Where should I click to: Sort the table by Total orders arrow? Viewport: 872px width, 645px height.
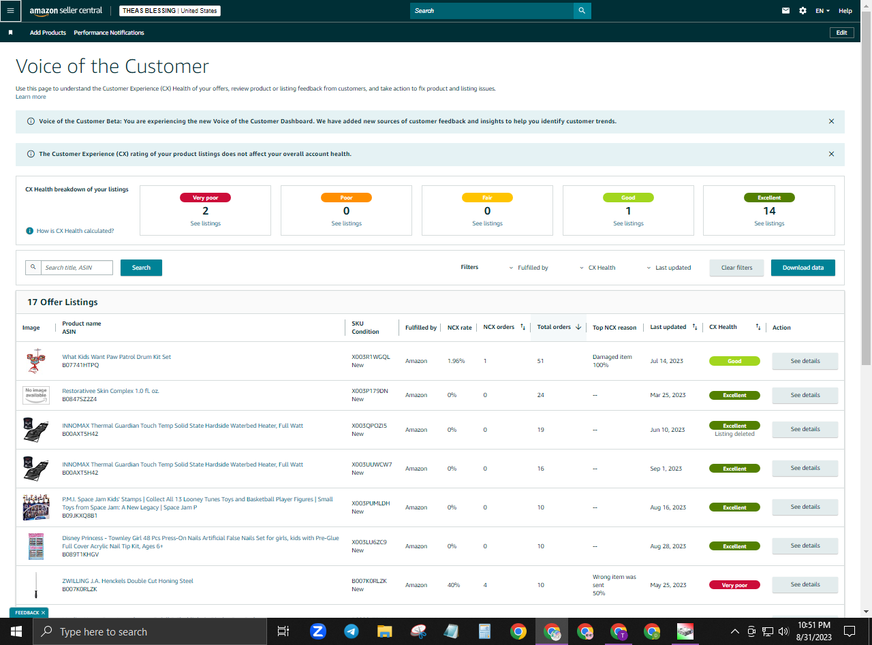578,327
